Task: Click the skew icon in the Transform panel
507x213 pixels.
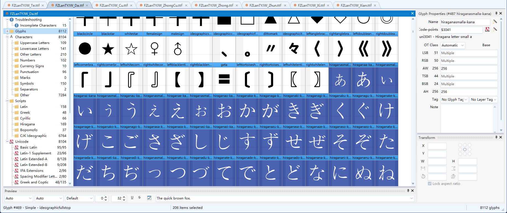Action: pos(453,176)
